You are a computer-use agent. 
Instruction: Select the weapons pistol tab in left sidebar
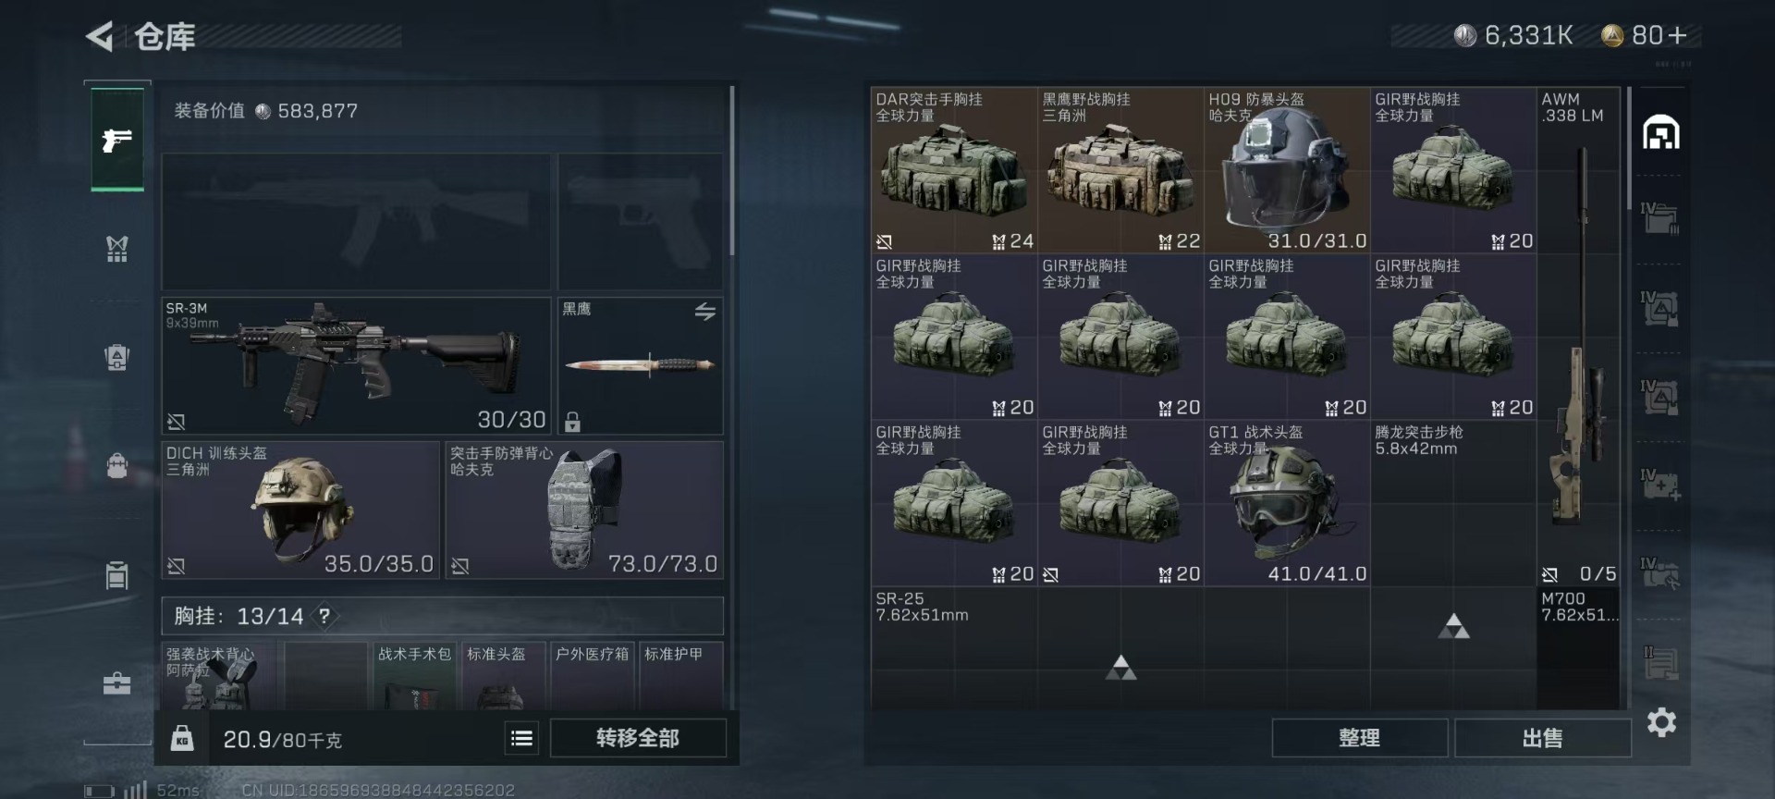coord(117,140)
